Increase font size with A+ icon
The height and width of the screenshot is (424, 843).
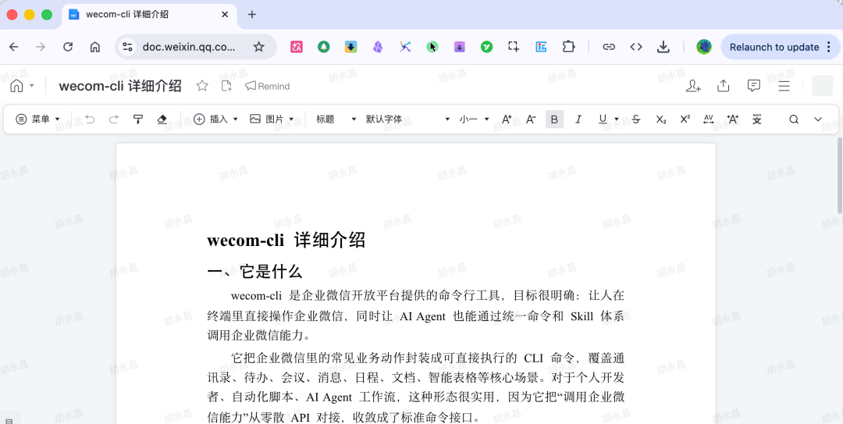[x=507, y=119]
